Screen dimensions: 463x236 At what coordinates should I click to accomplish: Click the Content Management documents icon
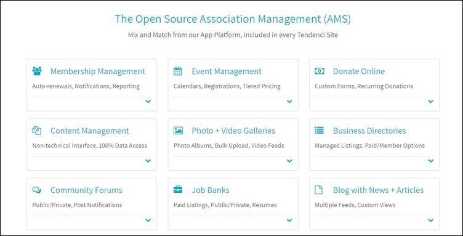[36, 131]
